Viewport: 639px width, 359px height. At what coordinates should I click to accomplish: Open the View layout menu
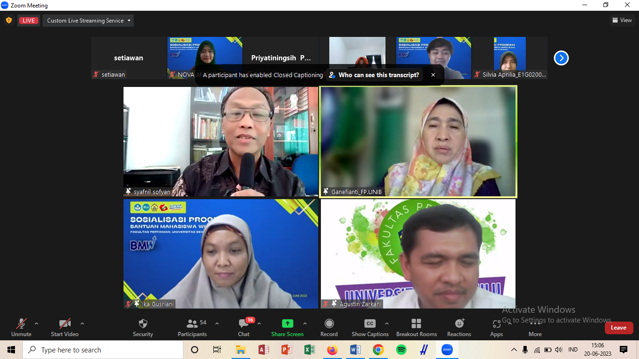click(622, 20)
